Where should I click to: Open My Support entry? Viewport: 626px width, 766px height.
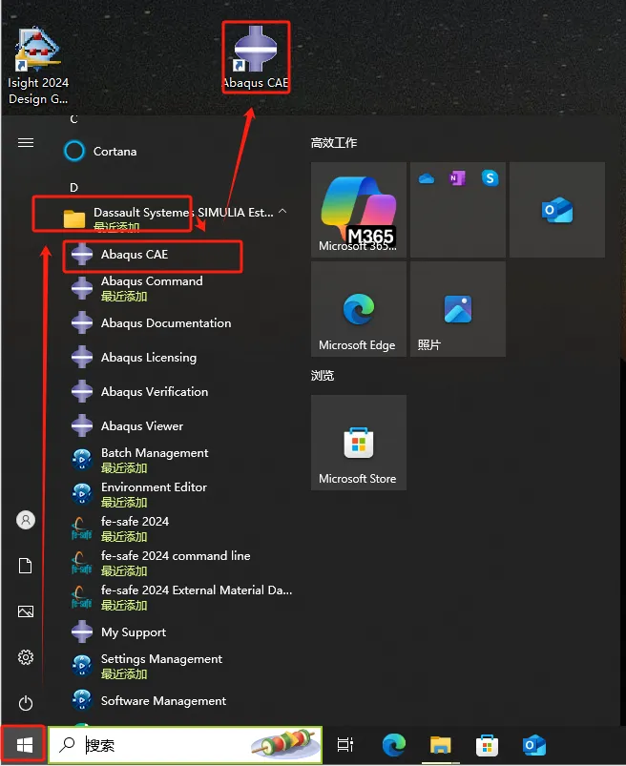point(178,631)
